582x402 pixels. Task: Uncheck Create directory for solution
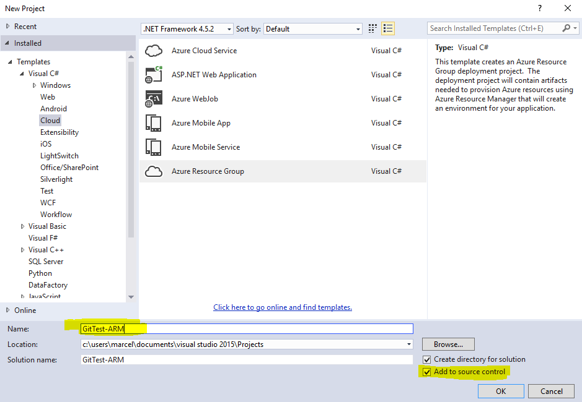(x=426, y=359)
